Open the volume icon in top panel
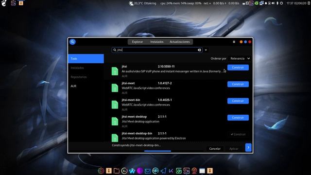 point(273,3)
